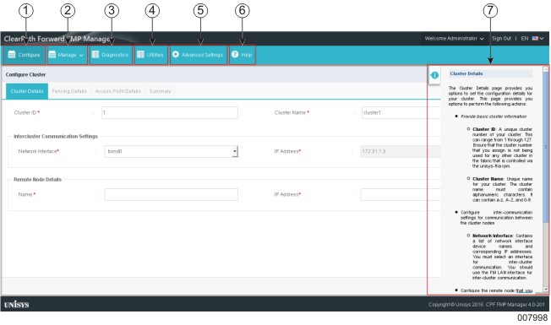Switch to the Access Point Details tab
Viewport: 551px width, 325px height.
(117, 91)
